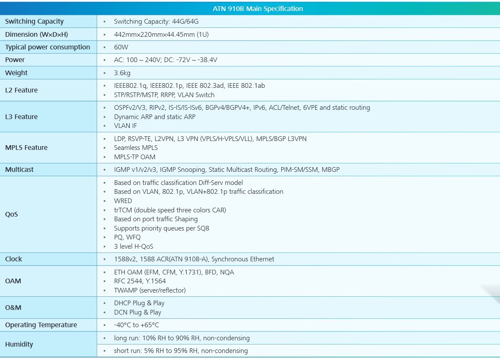
Task: Click the '3.6kg' weight value
Action: 122,73
